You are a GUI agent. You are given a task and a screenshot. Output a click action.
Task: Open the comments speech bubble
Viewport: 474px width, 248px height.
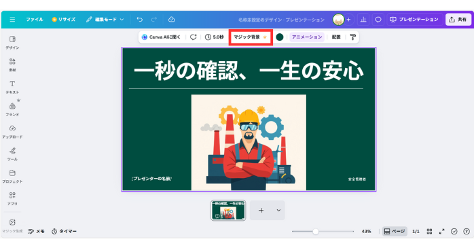[x=378, y=19]
